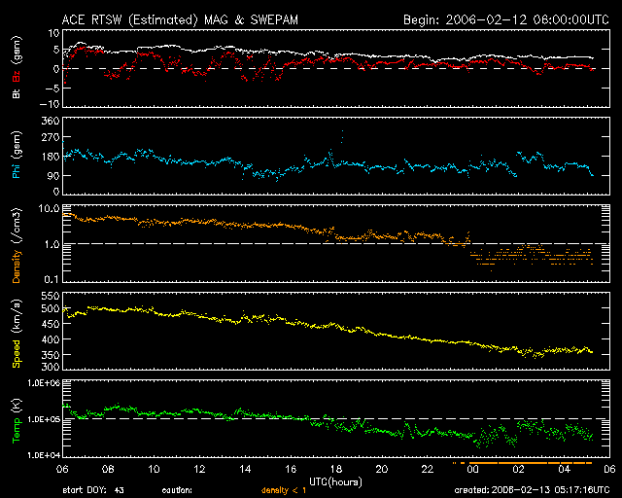Click the plot title 'ACE RTSW (Estimated) MAG & SWEPAM'
622x498 pixels.
click(180, 19)
